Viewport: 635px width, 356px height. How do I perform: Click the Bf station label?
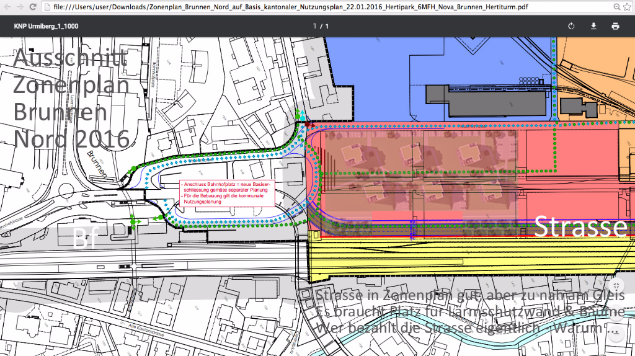click(x=86, y=238)
